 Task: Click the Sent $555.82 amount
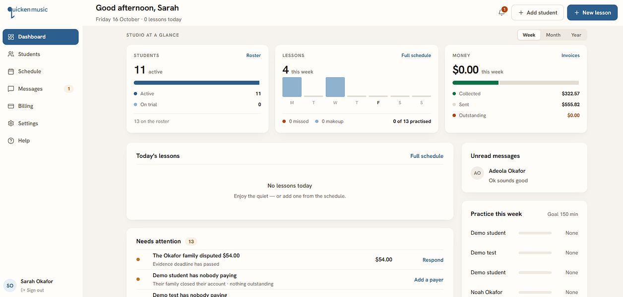[570, 105]
